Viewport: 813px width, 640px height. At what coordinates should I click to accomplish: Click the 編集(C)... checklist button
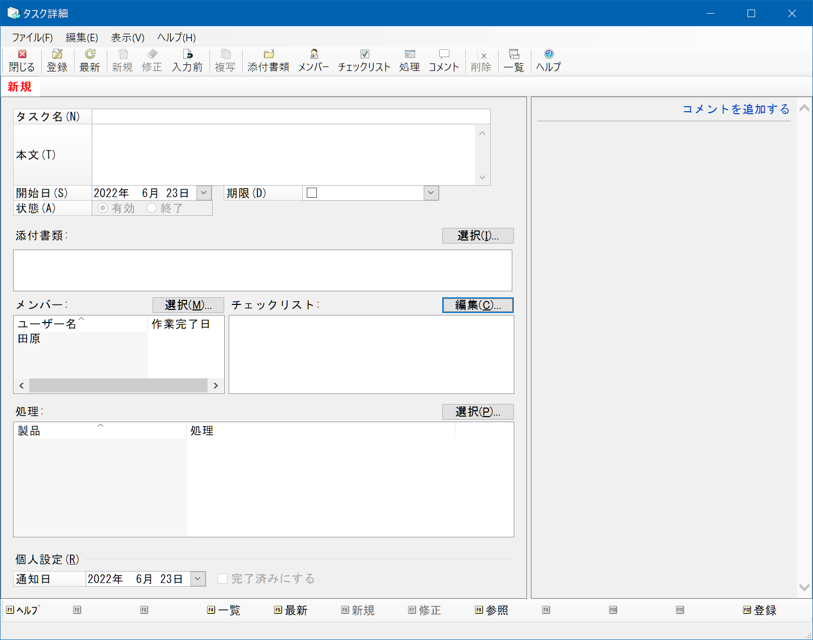(x=478, y=305)
